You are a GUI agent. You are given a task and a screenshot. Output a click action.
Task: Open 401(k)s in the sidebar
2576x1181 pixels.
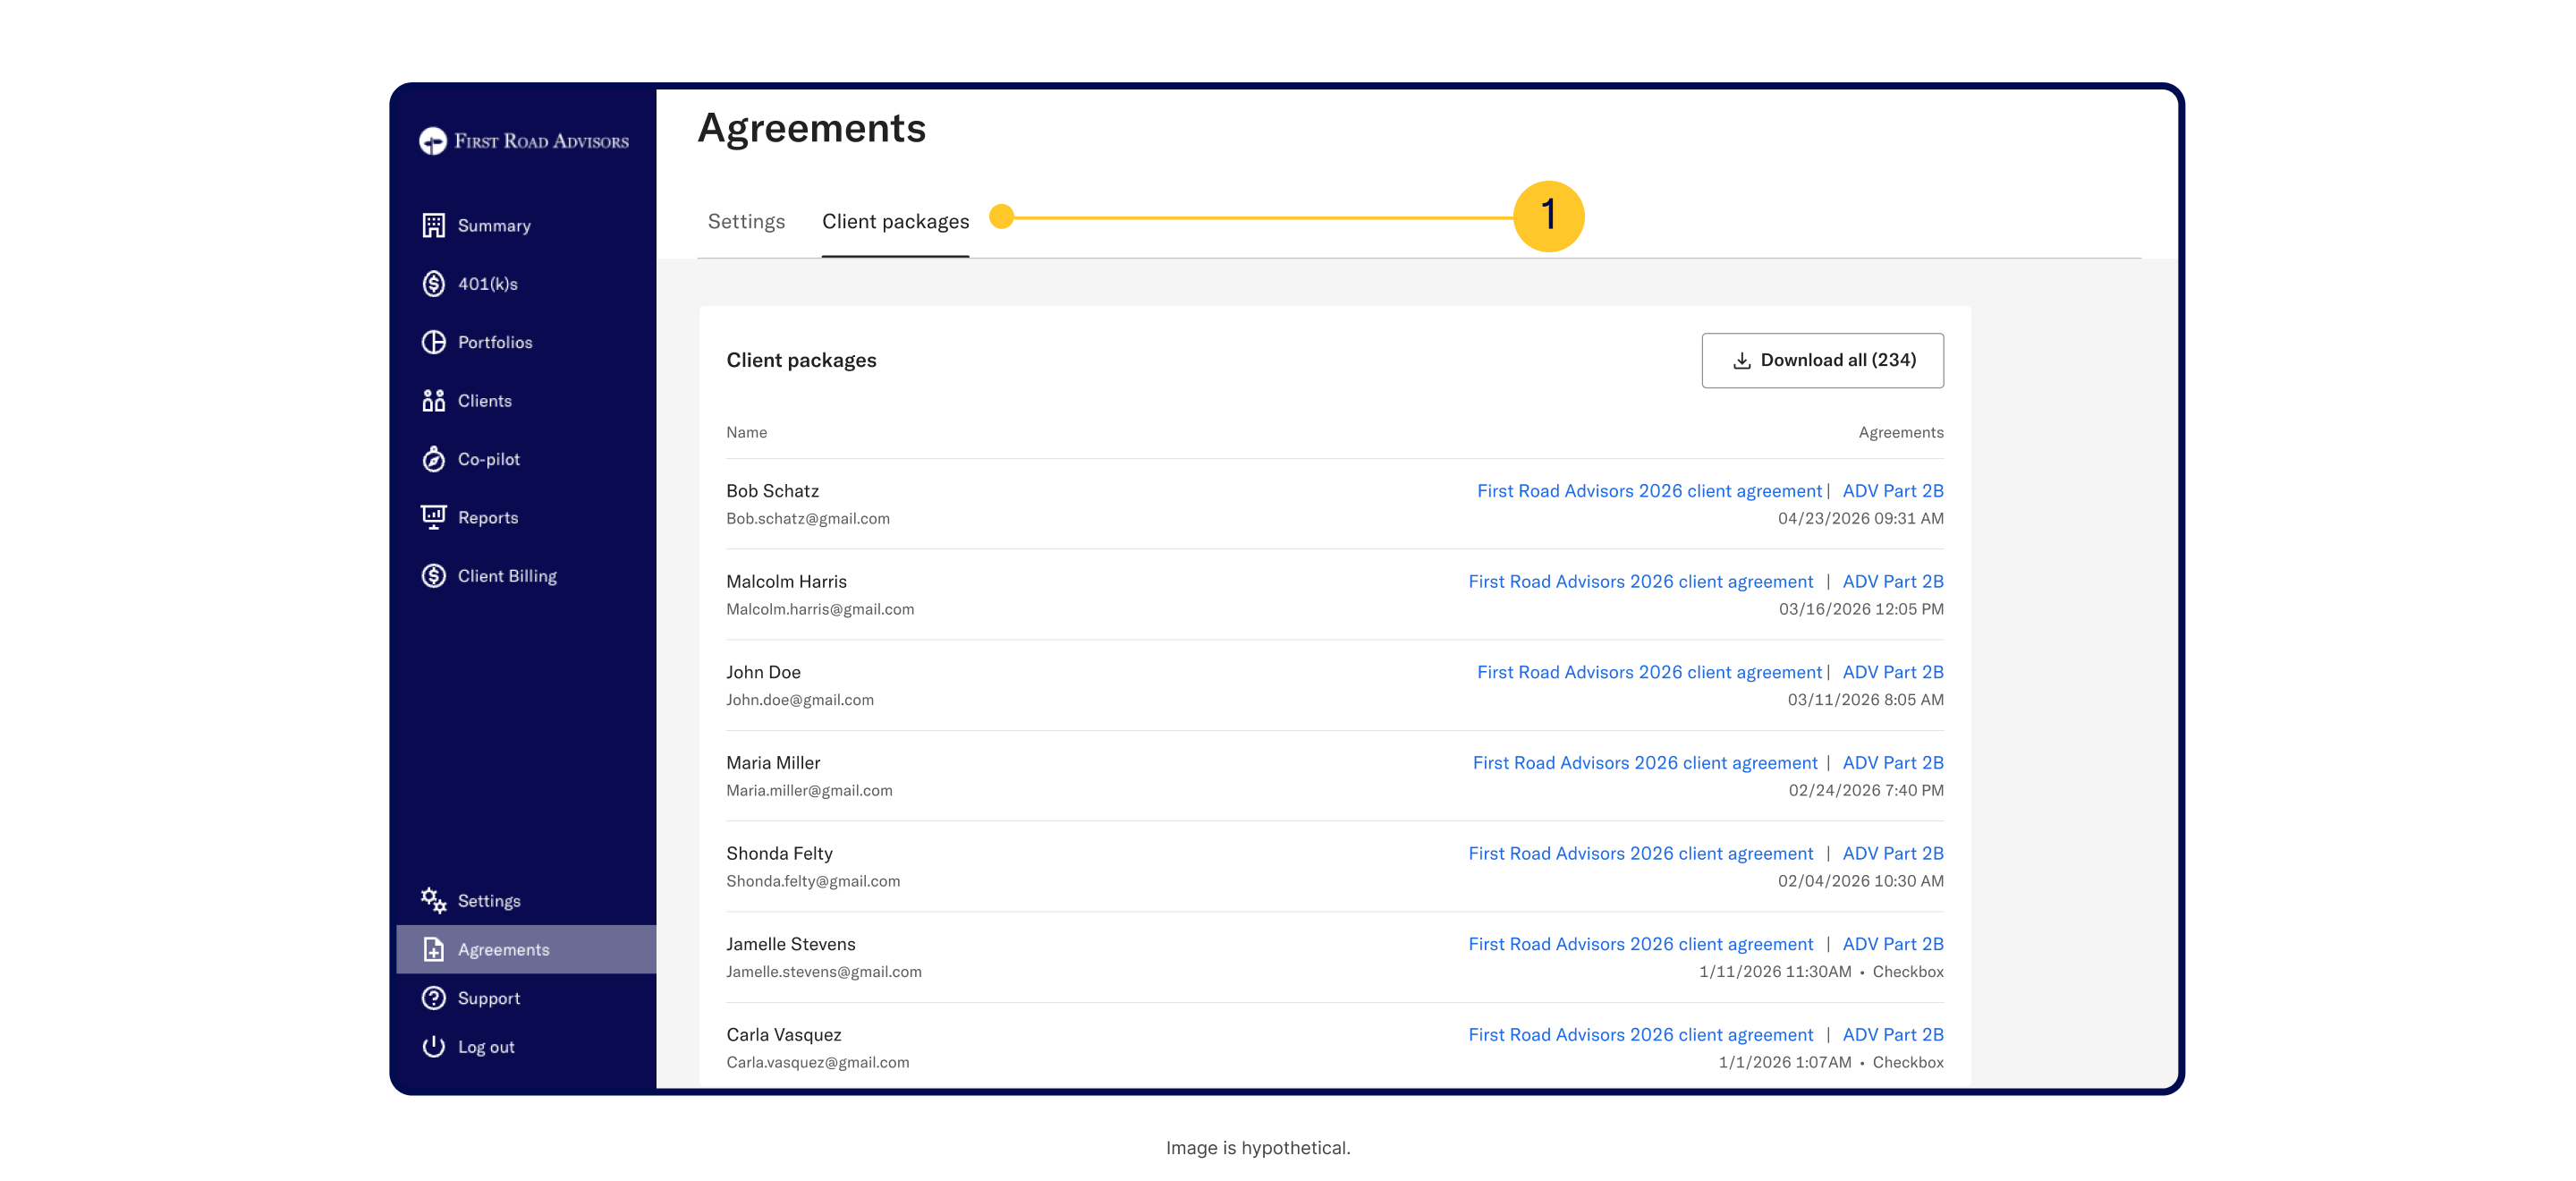pos(488,284)
